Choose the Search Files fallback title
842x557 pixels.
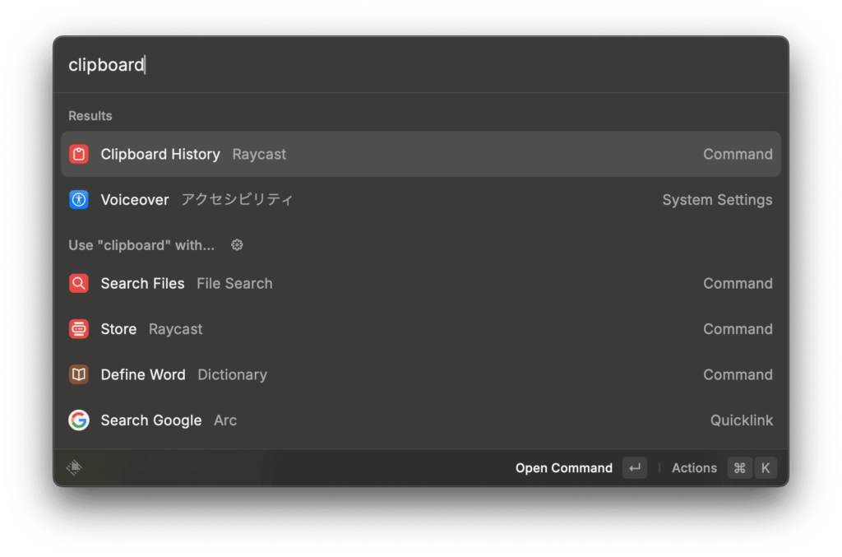coord(143,283)
